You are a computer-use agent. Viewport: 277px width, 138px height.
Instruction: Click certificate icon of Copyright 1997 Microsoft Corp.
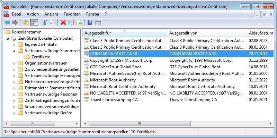pos(87,60)
